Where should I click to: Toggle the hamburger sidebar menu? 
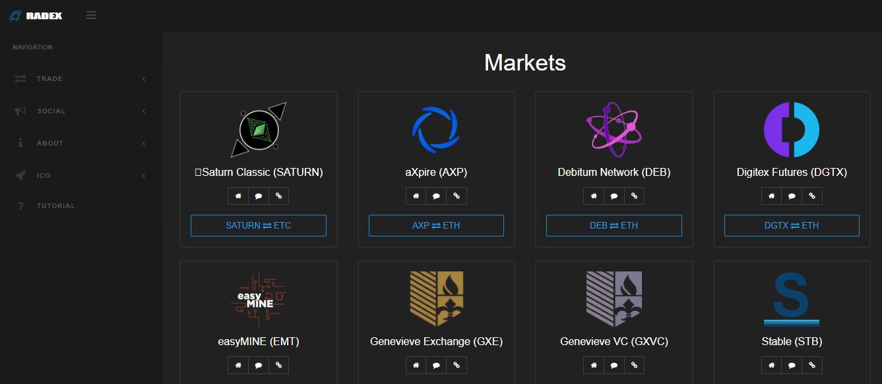(x=91, y=15)
